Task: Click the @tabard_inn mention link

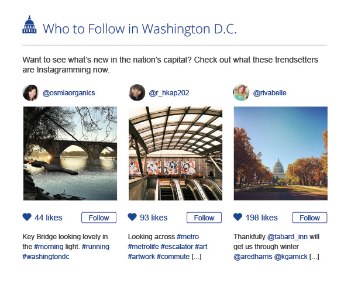Action: (288, 237)
